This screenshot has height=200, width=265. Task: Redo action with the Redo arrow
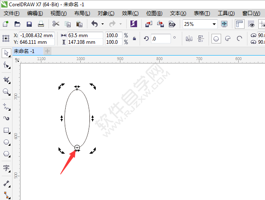112,24
